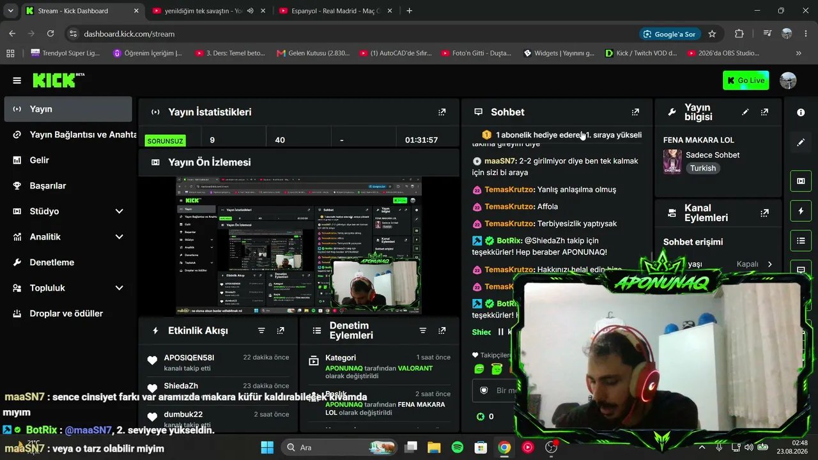818x460 pixels.
Task: Show more bookmarks with the overflow chevron
Action: (799, 53)
